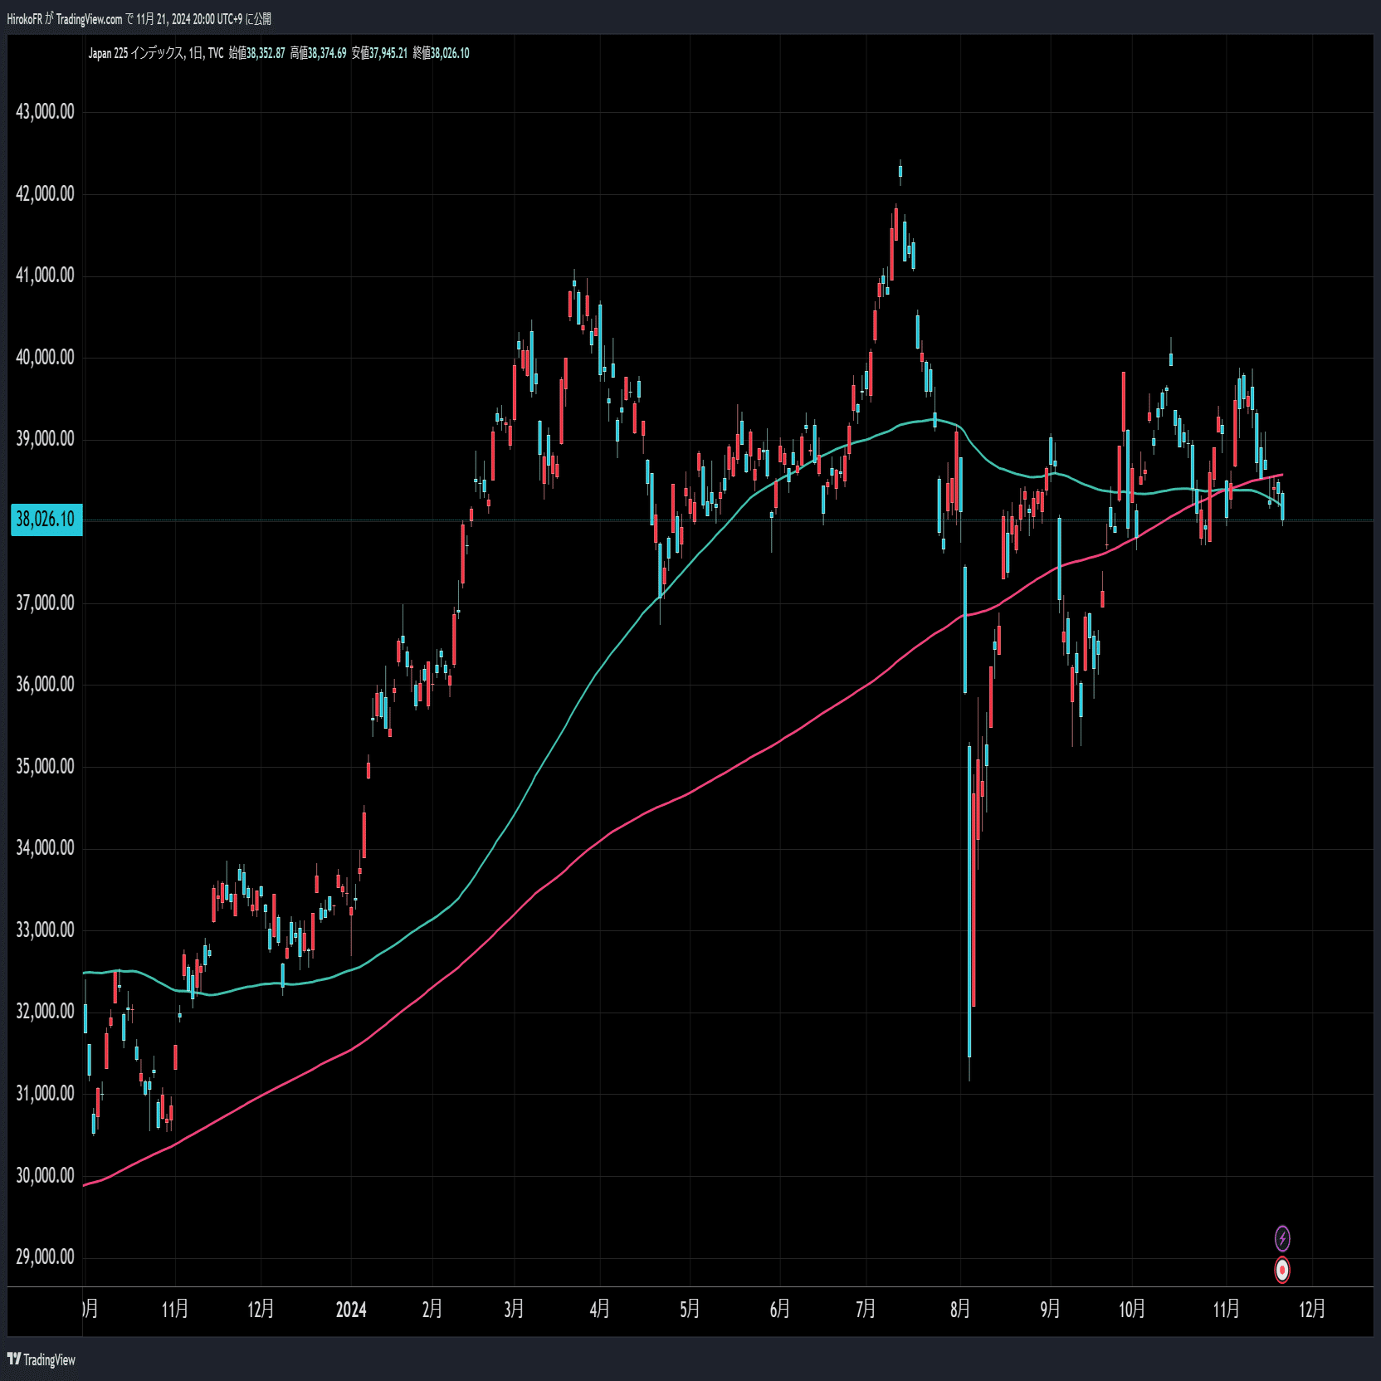The height and width of the screenshot is (1381, 1381).
Task: Click the 39,000.00 price axis label
Action: (45, 438)
